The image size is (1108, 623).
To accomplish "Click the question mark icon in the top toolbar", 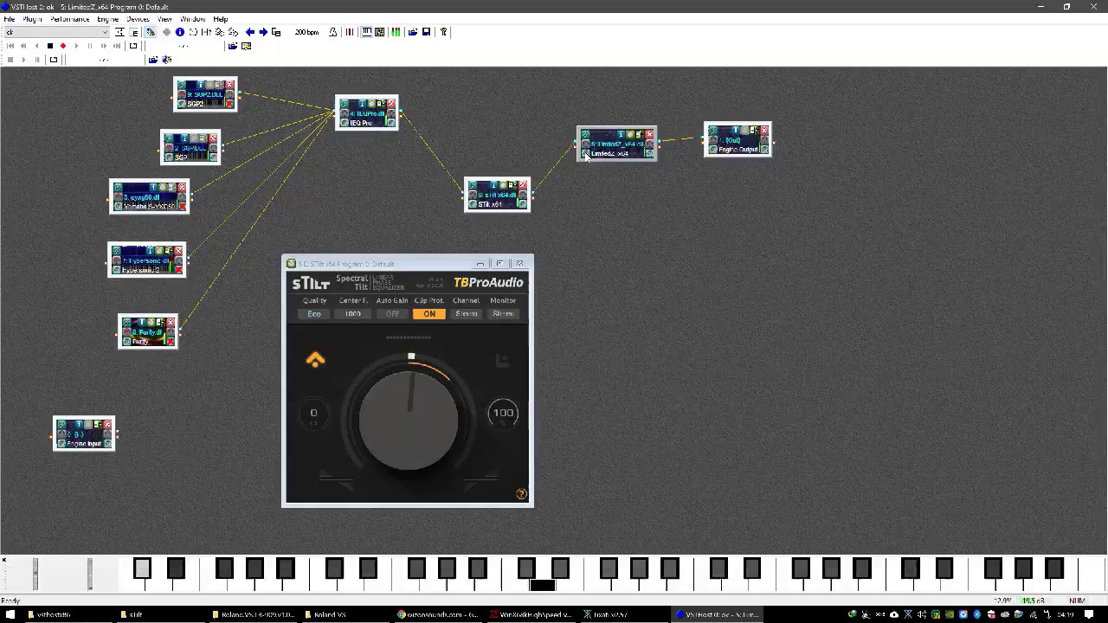I will click(x=443, y=32).
